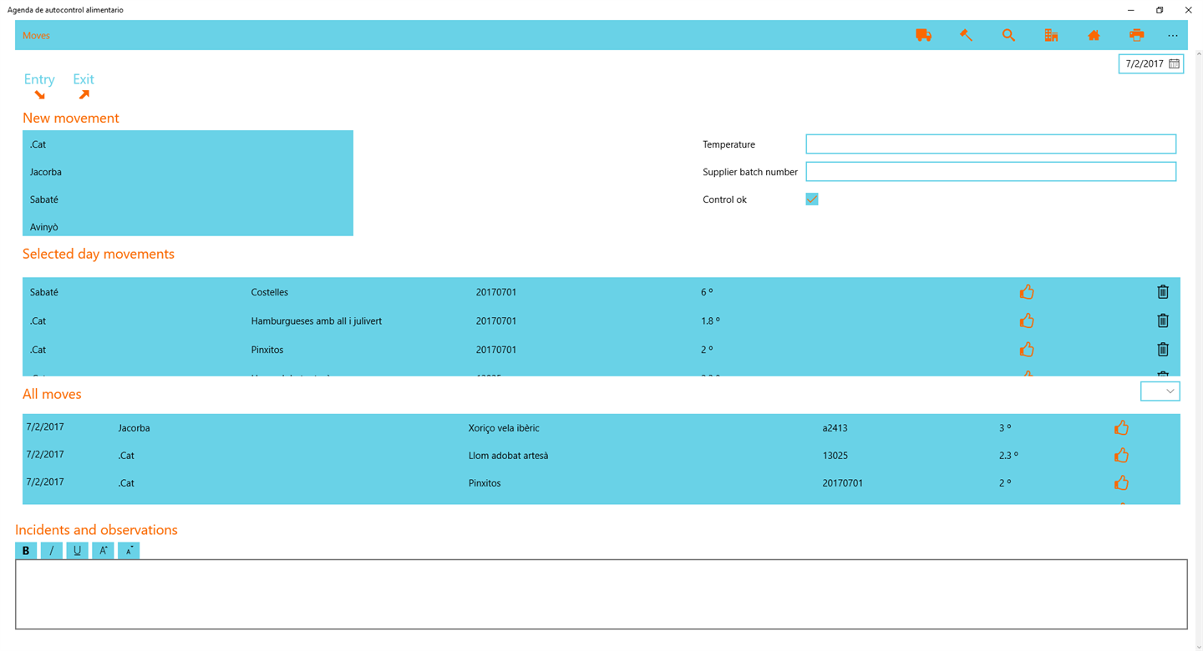Select .Cat supplier in New movement list

[188, 144]
